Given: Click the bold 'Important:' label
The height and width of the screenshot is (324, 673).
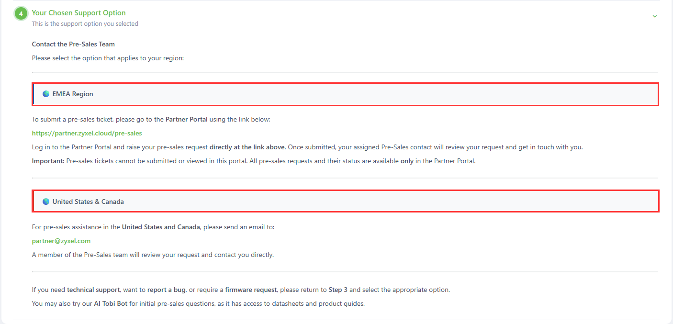Looking at the screenshot, I should coord(48,161).
